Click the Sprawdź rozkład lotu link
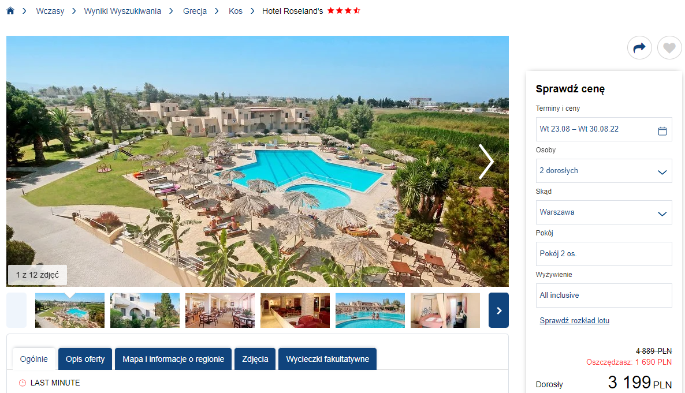685x393 pixels. 575,320
